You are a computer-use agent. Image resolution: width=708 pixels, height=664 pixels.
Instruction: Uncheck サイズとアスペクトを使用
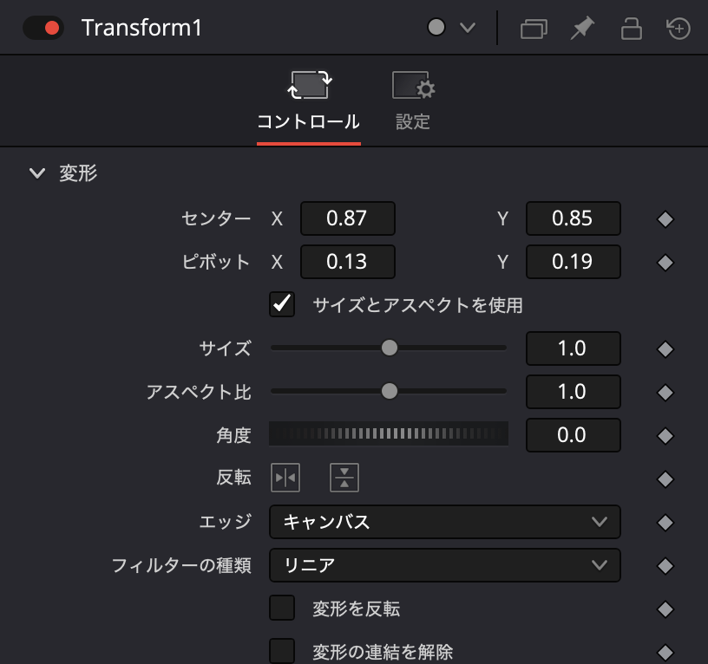tap(281, 305)
